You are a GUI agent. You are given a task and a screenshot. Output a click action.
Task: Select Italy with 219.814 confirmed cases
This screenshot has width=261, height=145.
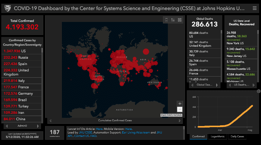(x=21, y=81)
